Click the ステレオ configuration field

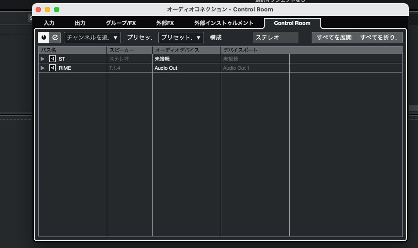click(x=275, y=37)
